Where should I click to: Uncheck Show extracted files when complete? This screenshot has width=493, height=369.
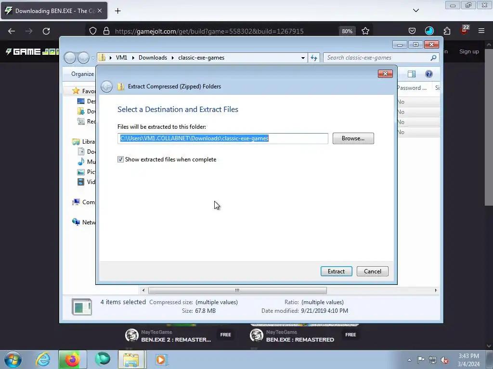[x=120, y=160]
